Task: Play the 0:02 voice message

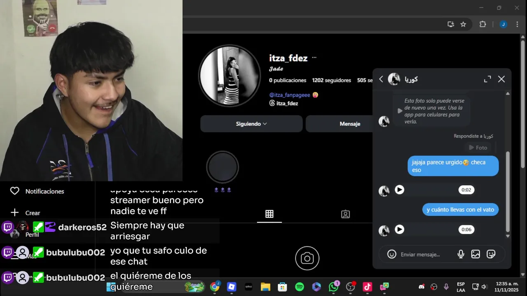Action: tap(399, 190)
